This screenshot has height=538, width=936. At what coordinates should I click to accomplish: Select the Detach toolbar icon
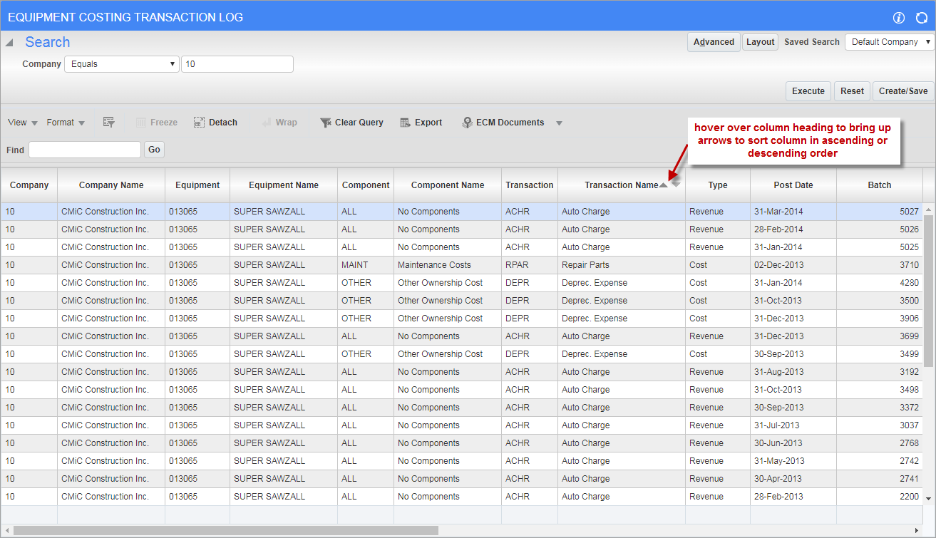click(215, 122)
